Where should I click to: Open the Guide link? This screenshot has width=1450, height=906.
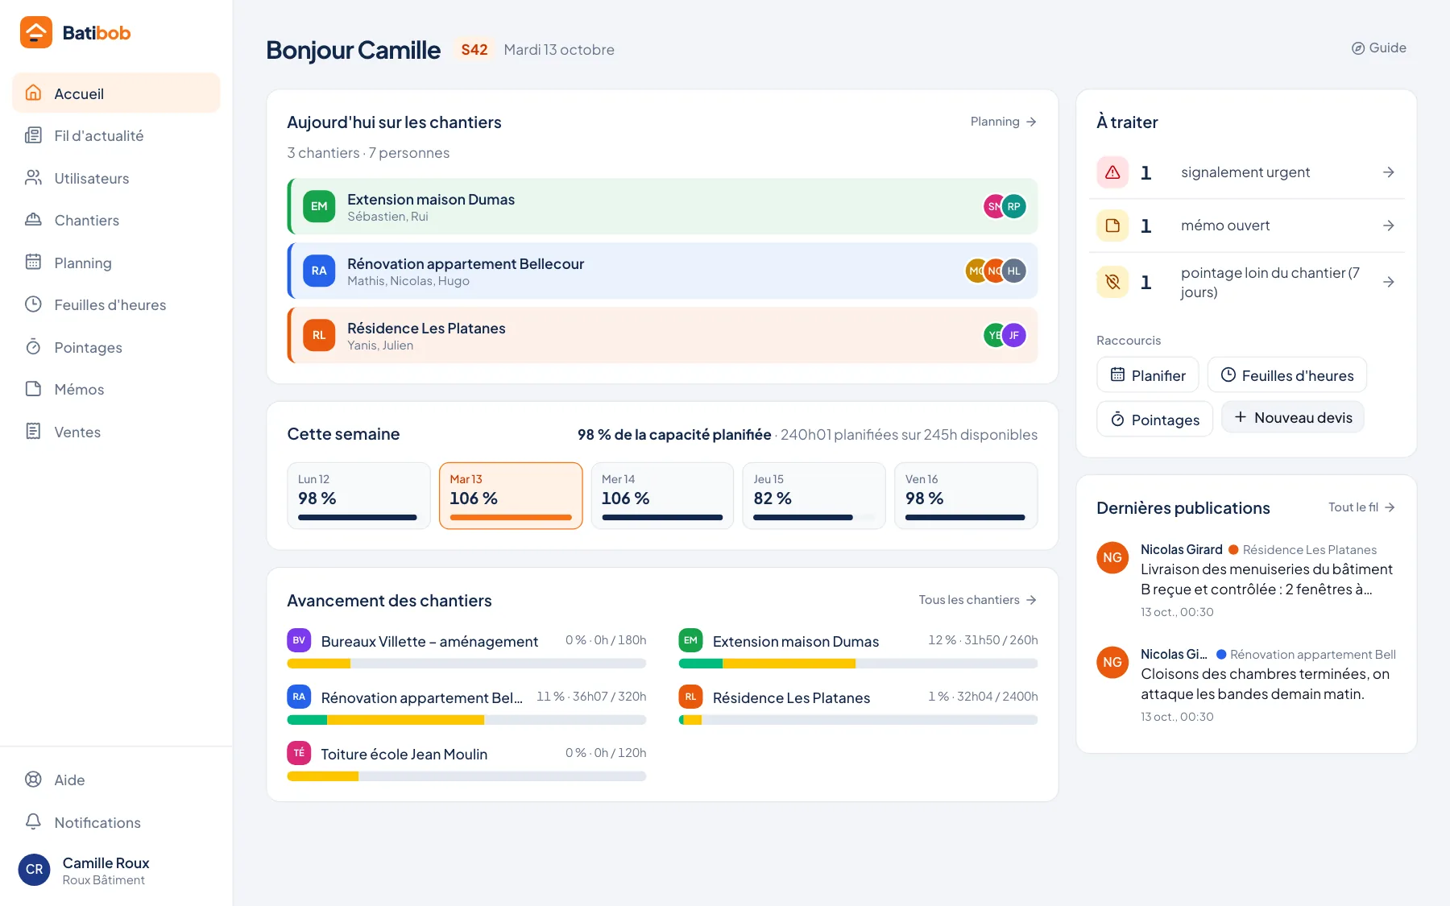pyautogui.click(x=1378, y=48)
